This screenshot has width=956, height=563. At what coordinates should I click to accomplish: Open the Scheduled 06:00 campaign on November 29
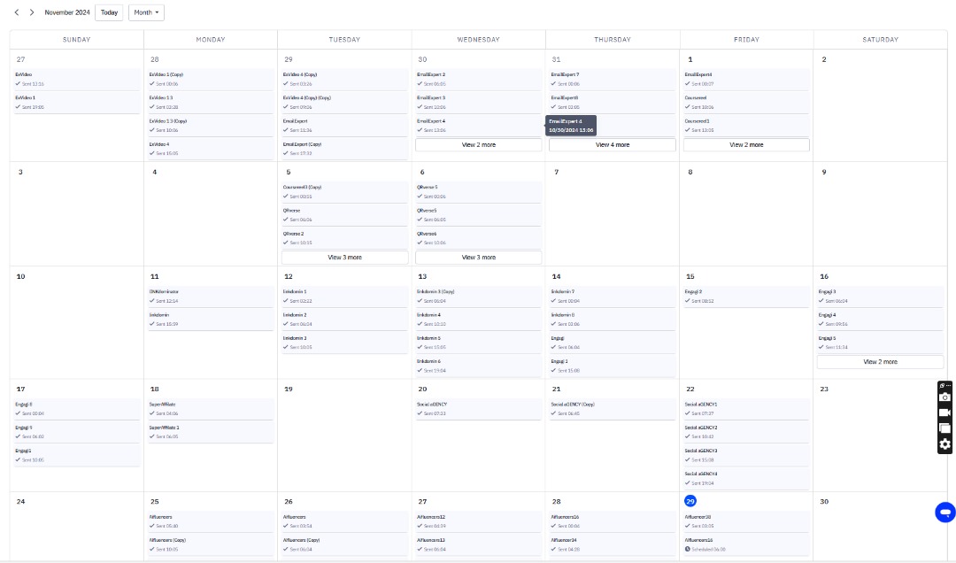click(746, 544)
